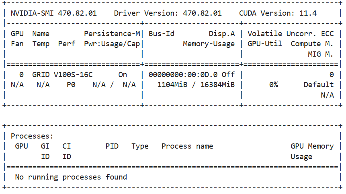
Task: Select the Driver Version 470.82.01 text
Action: click(x=168, y=13)
